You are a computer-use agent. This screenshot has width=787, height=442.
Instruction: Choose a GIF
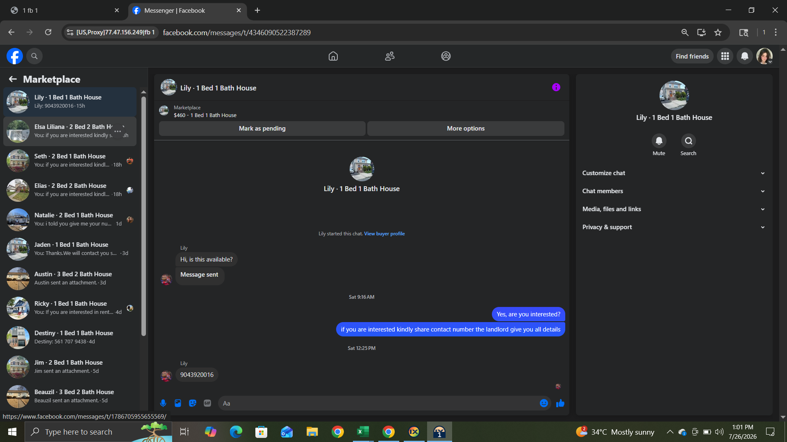207,403
